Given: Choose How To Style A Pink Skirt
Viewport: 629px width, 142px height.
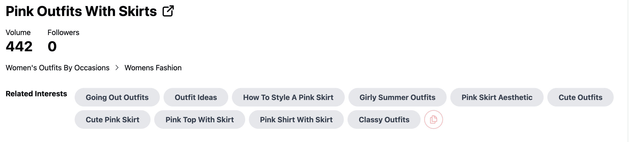Looking at the screenshot, I should [288, 97].
